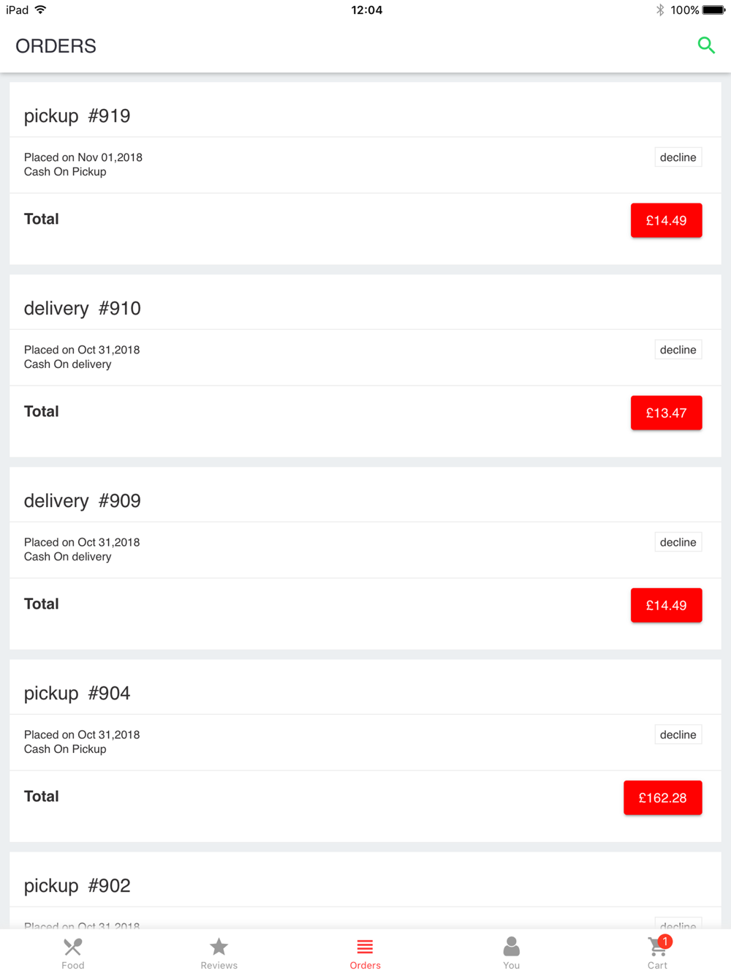731x976 pixels.
Task: Decline pickup order #919
Action: (678, 157)
